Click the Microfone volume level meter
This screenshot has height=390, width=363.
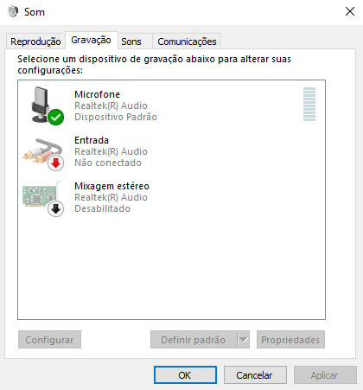pos(309,105)
